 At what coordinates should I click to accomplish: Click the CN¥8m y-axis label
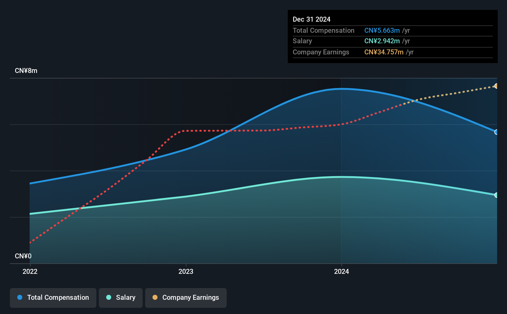[26, 71]
